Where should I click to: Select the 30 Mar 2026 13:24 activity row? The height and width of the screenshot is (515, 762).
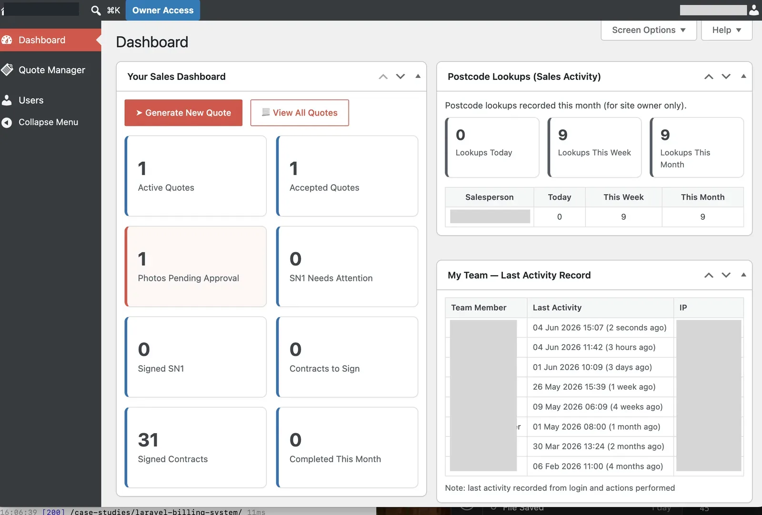tap(594, 446)
